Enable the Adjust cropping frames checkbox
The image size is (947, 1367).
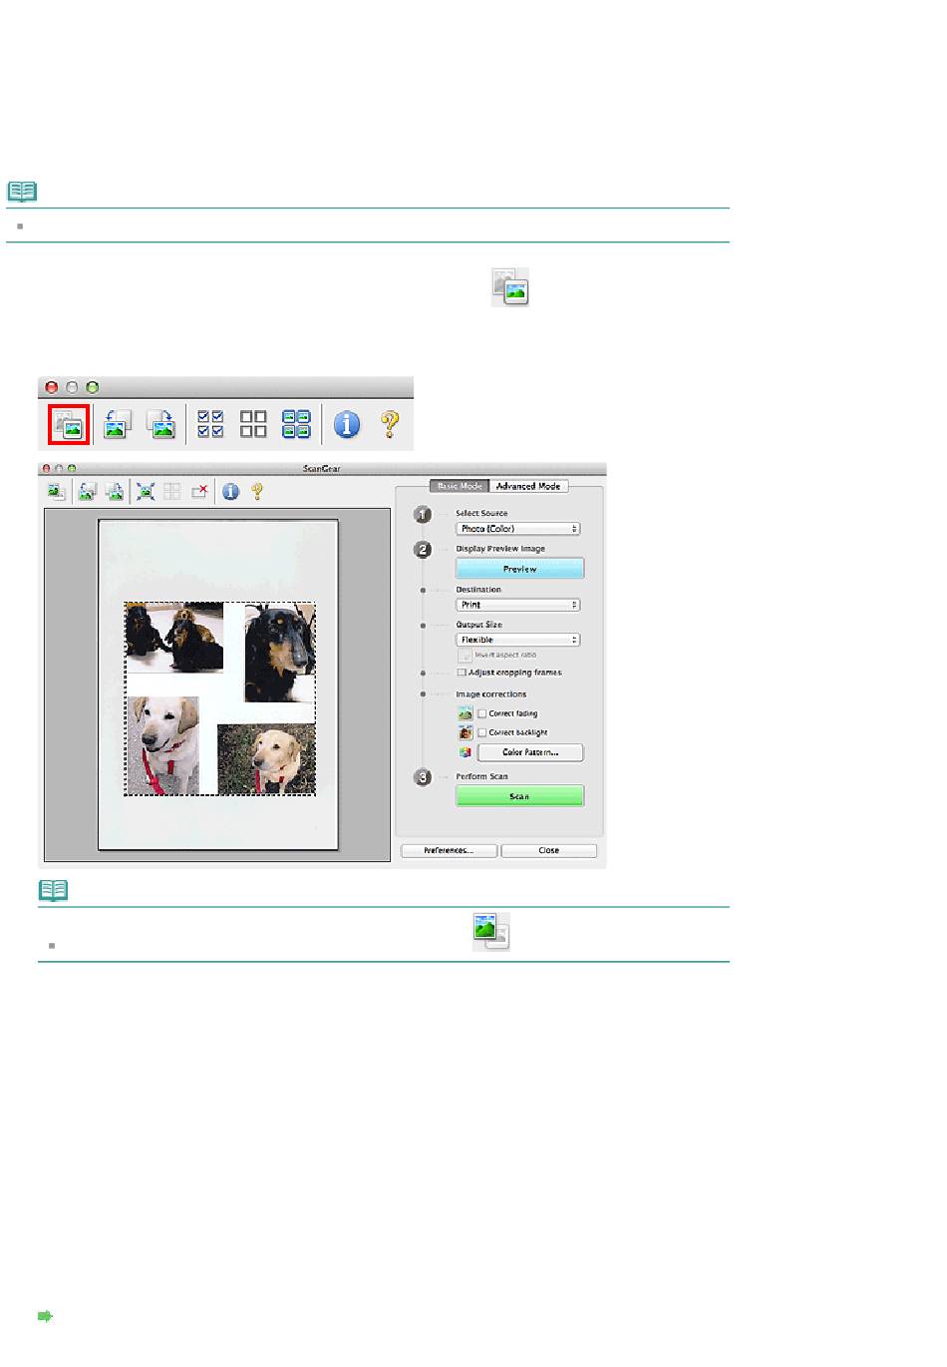pos(462,674)
